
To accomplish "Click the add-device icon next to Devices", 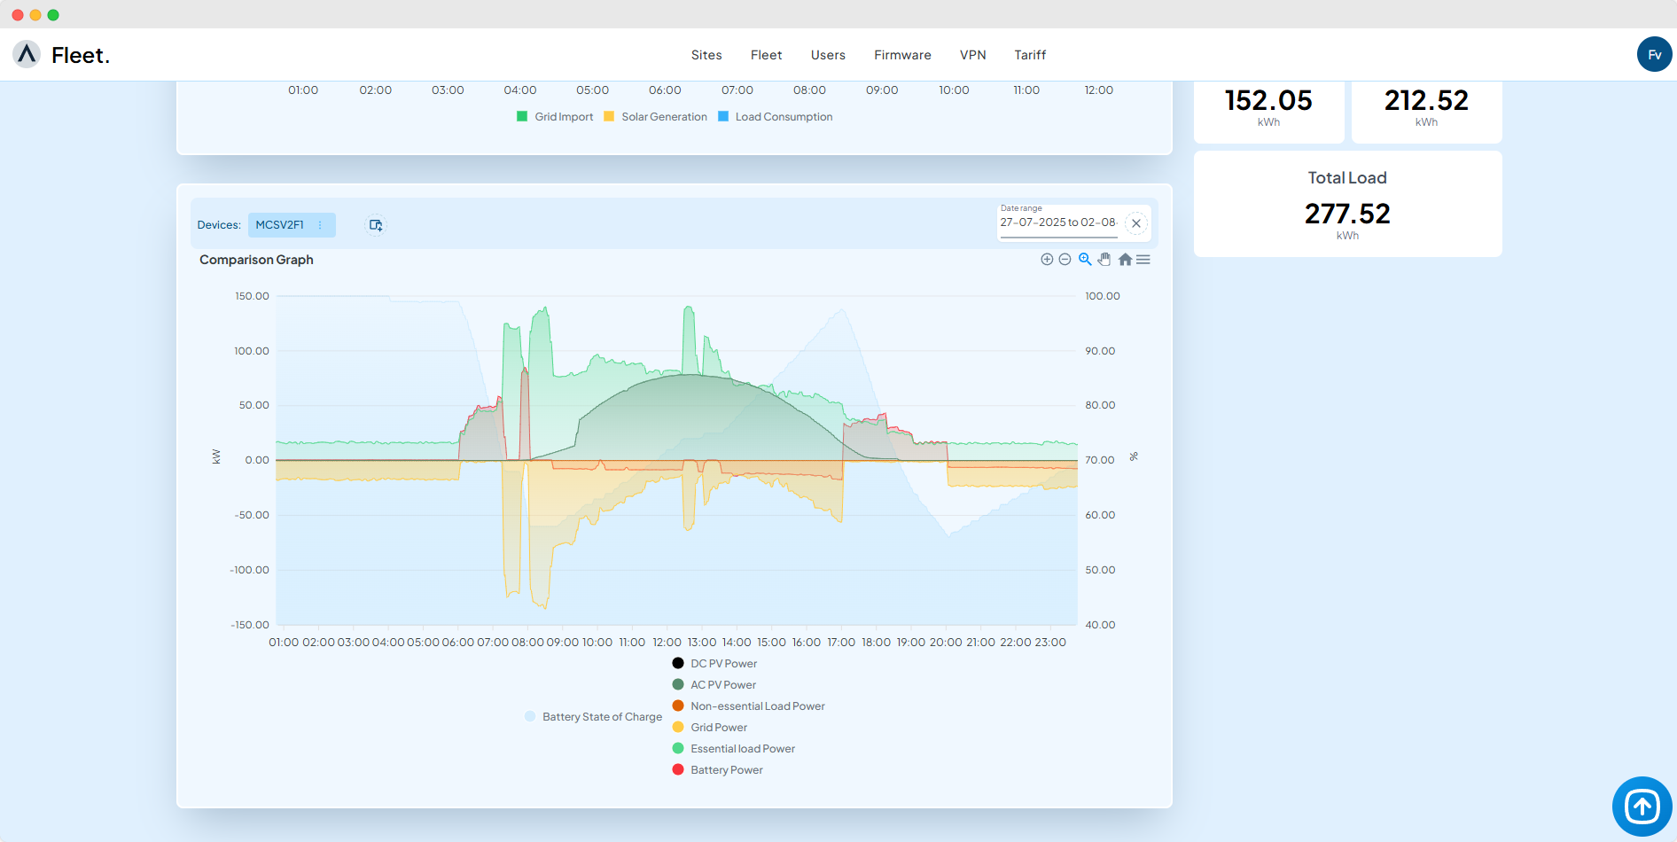I will [x=375, y=225].
